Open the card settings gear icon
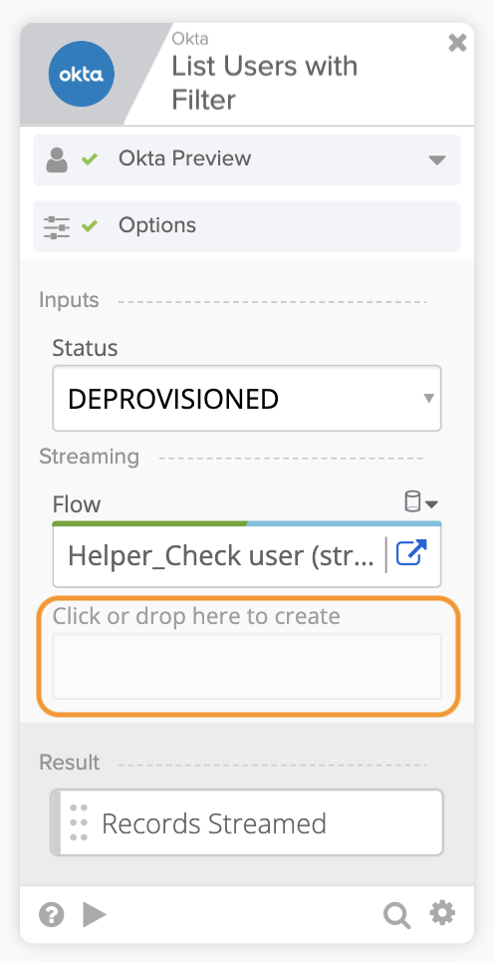This screenshot has height=963, width=494. coord(442,914)
